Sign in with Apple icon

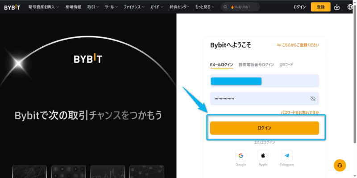coord(263,155)
